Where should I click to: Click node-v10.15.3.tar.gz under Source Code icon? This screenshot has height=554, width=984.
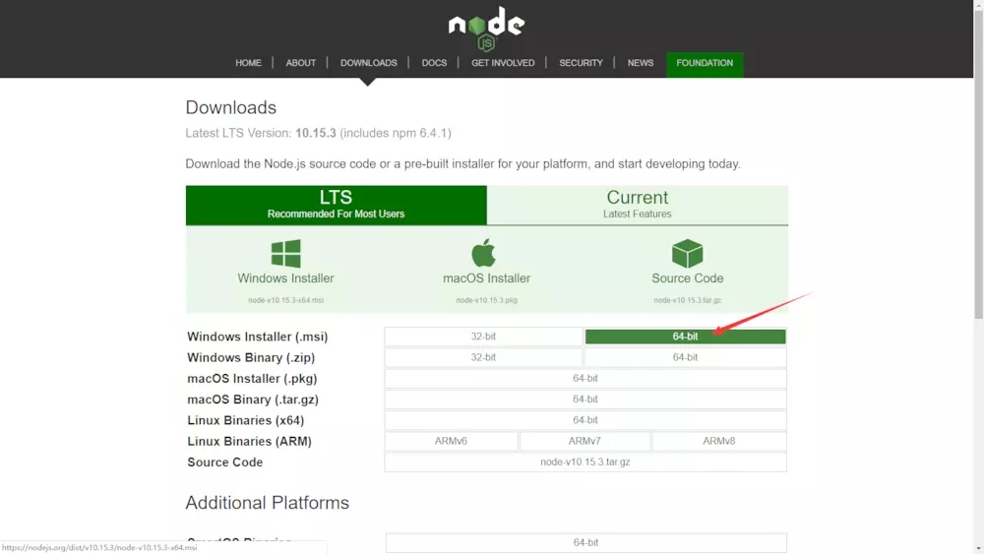click(687, 300)
